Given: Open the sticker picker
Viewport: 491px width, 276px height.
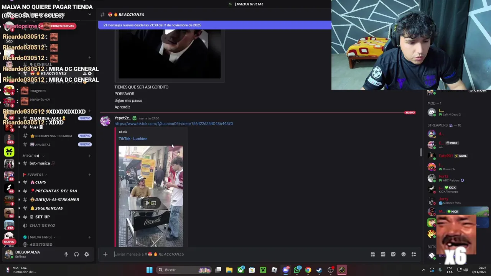Looking at the screenshot, I should (393, 254).
